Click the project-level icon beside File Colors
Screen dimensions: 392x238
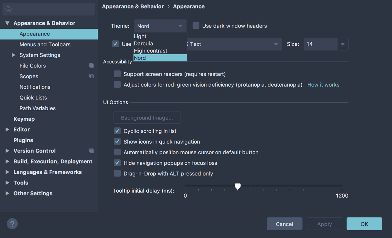(x=91, y=66)
